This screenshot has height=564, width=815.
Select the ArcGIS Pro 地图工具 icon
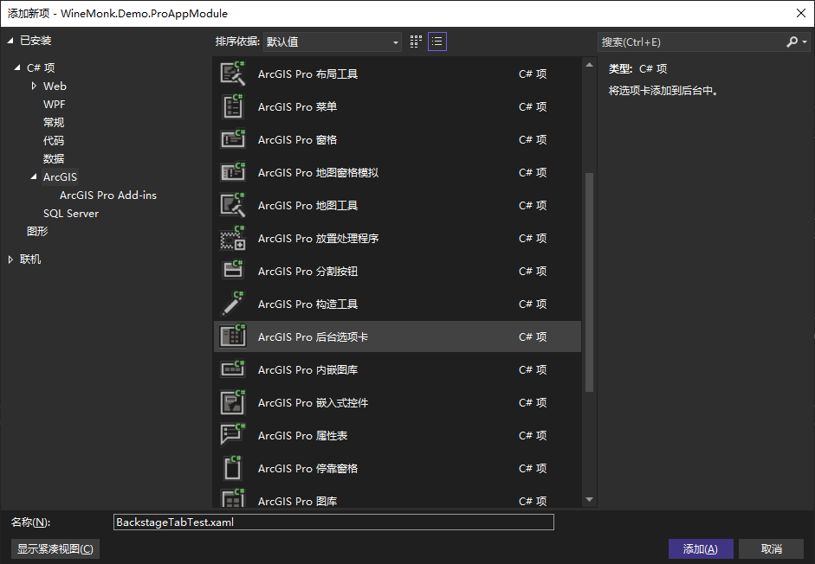click(232, 205)
